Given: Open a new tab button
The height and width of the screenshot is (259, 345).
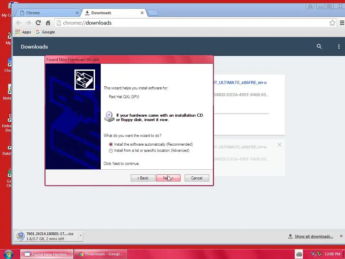Looking at the screenshot, I should pos(153,13).
